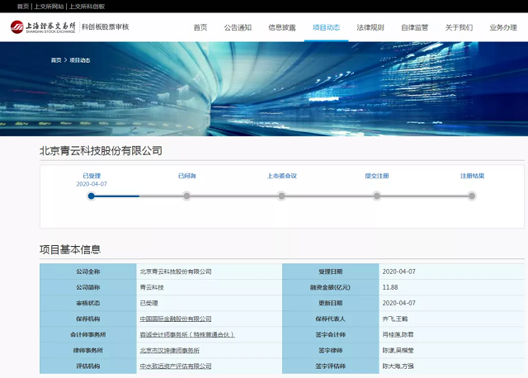528x378 pixels.
Task: Visit 上交所科创板 link in top bar
Action: pyautogui.click(x=87, y=7)
